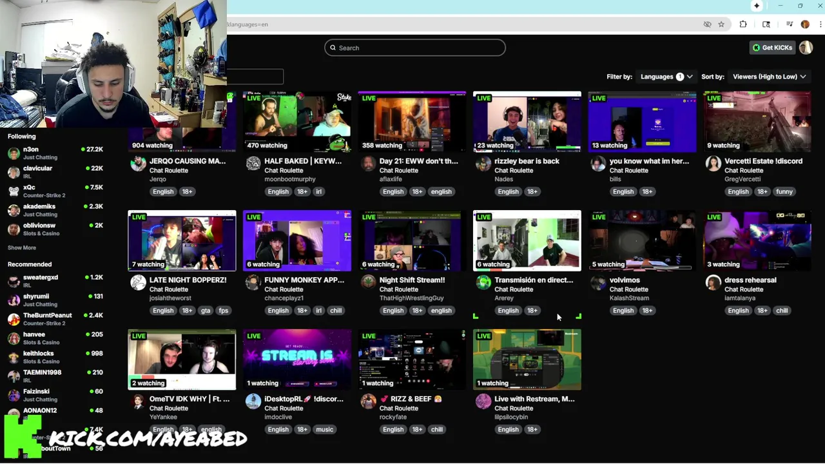Open LATE NIGHT BOPPERZ! stream thumbnail

[182, 240]
